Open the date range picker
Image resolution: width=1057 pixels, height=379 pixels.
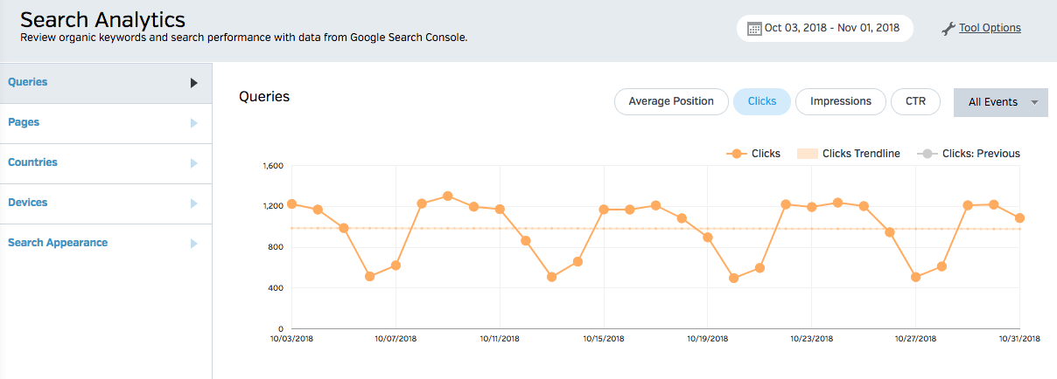coord(825,28)
